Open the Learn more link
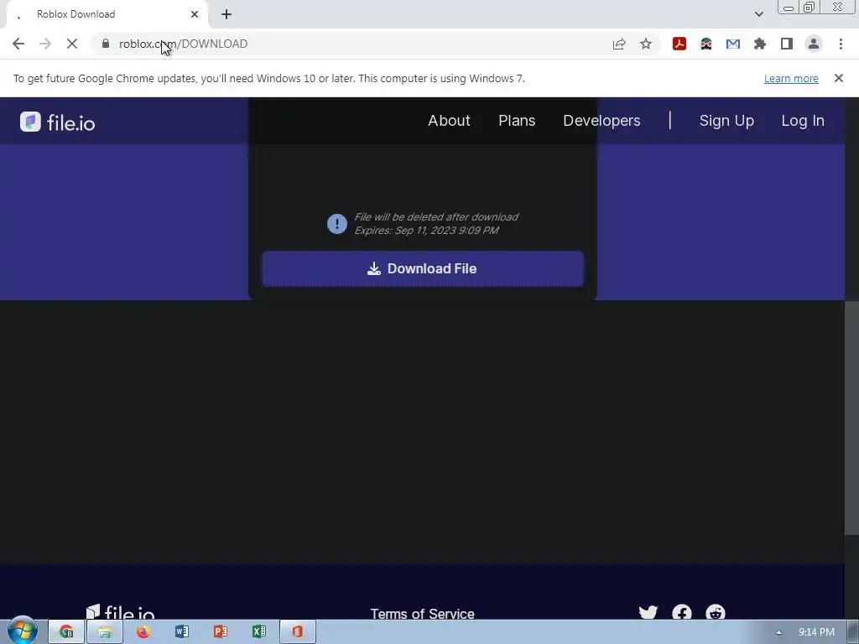859x644 pixels. [x=791, y=78]
